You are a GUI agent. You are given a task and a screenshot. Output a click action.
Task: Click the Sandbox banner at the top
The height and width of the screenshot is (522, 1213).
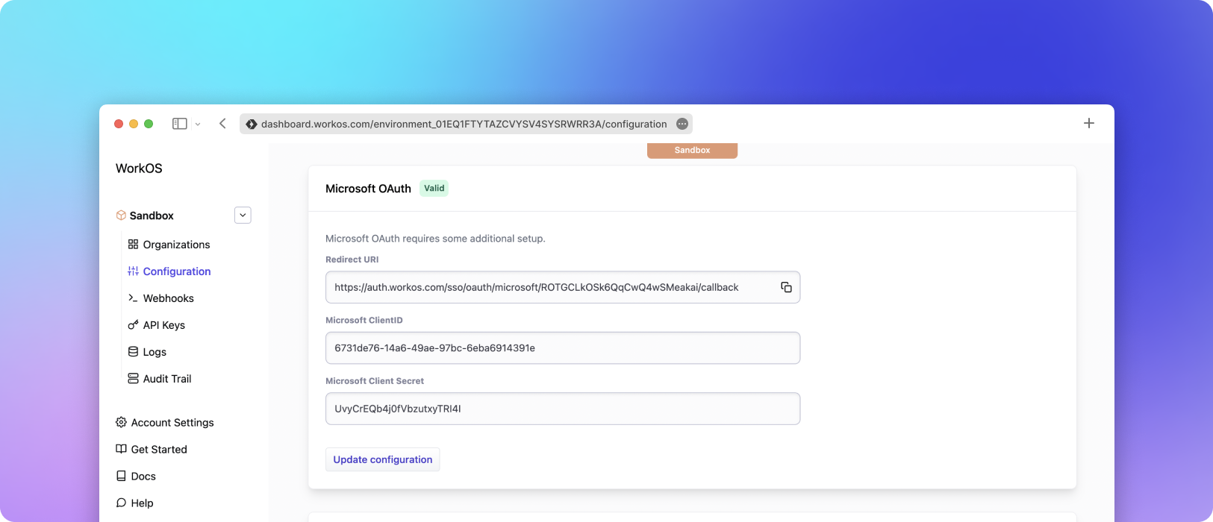pyautogui.click(x=692, y=151)
